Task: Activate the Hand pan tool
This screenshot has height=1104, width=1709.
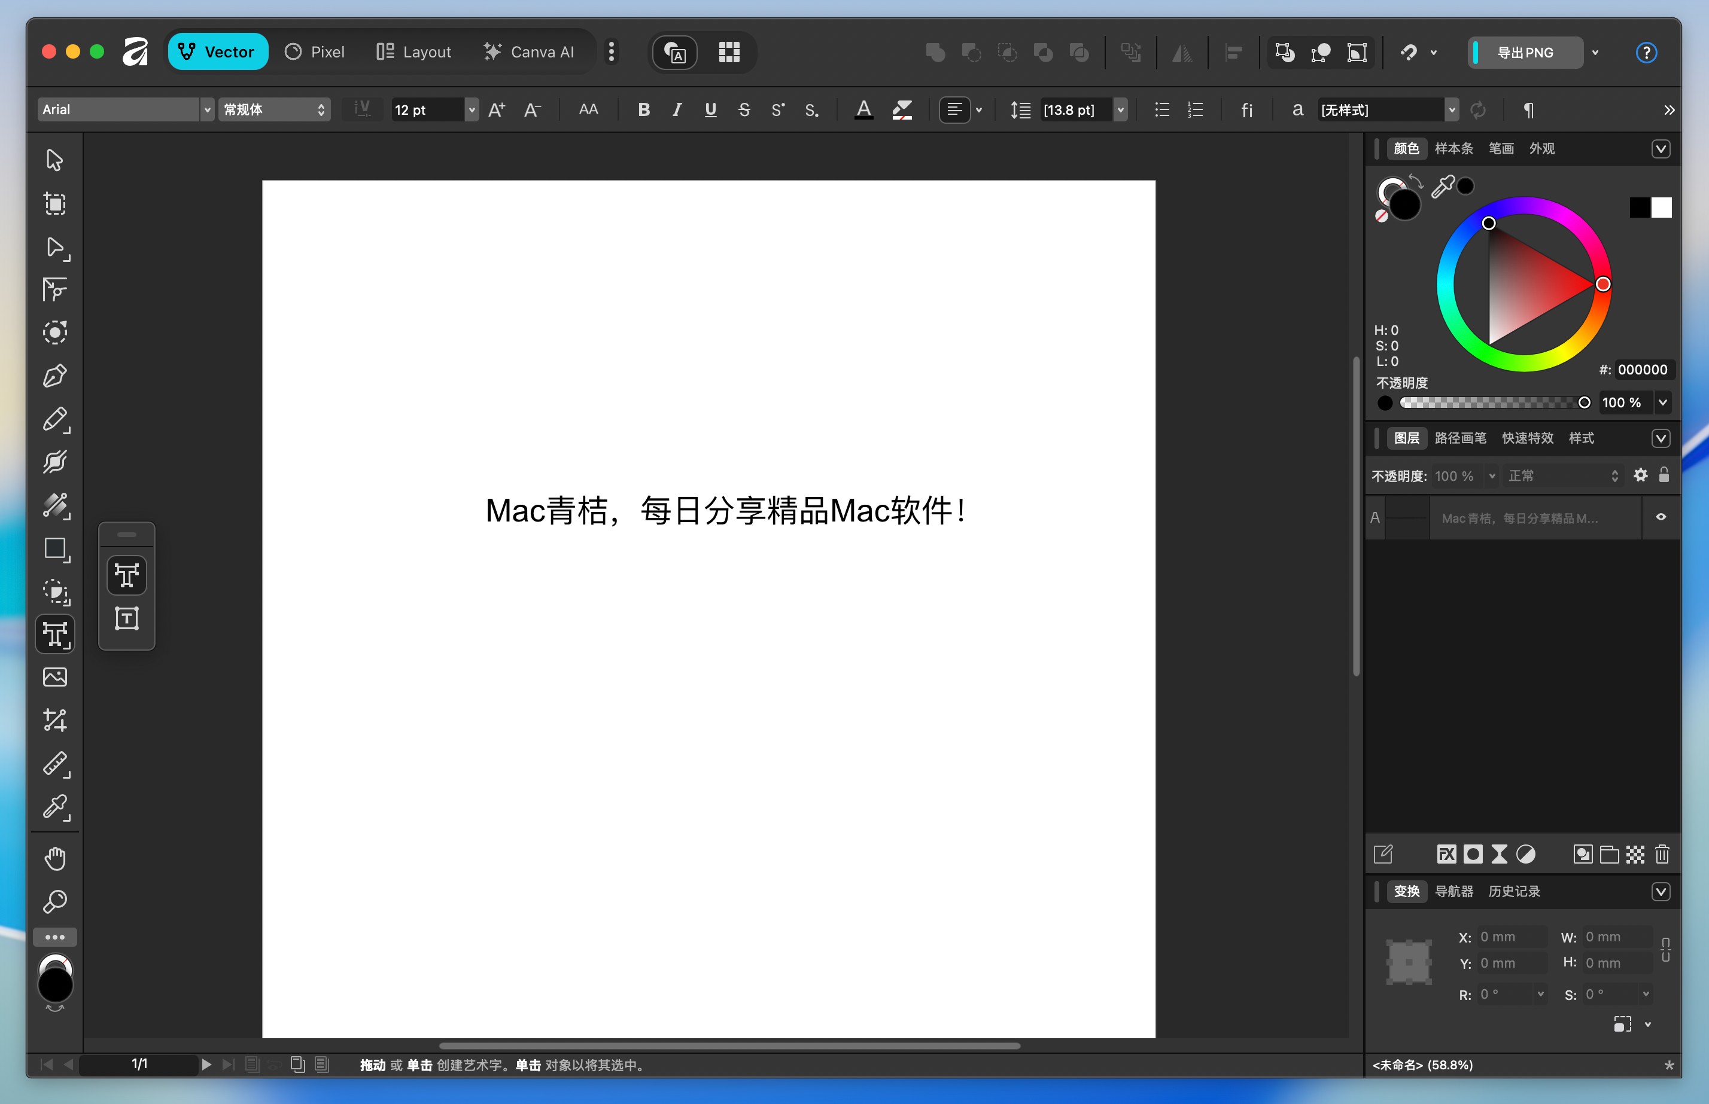Action: [55, 858]
